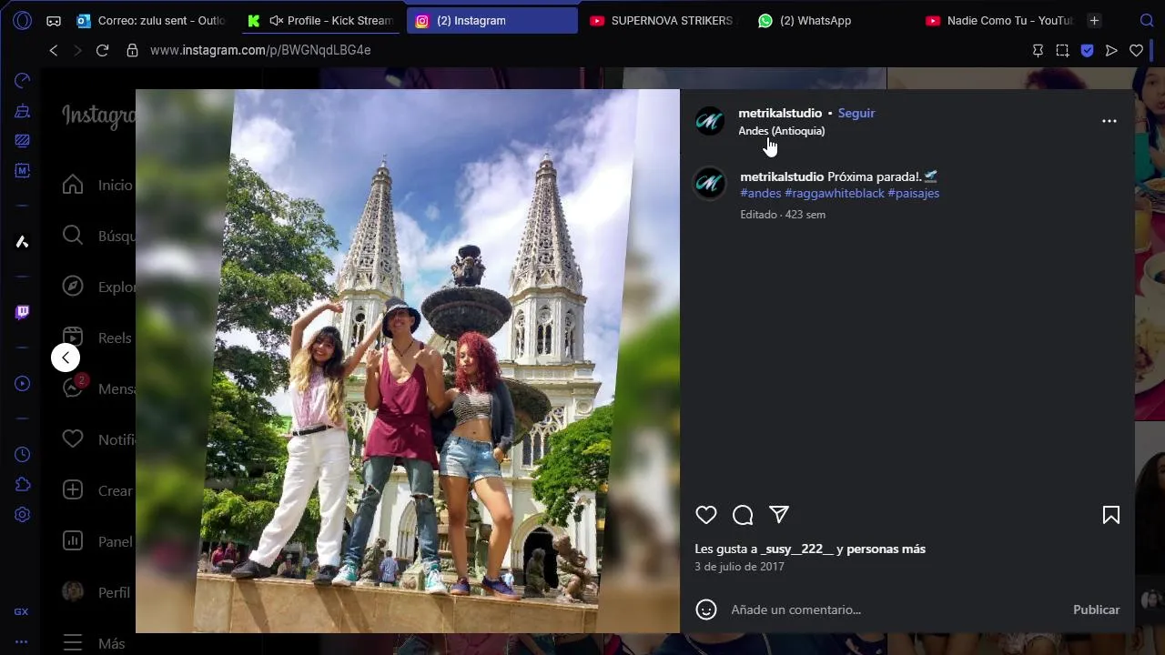Open the #andes hashtag
This screenshot has width=1165, height=655.
pyautogui.click(x=761, y=194)
